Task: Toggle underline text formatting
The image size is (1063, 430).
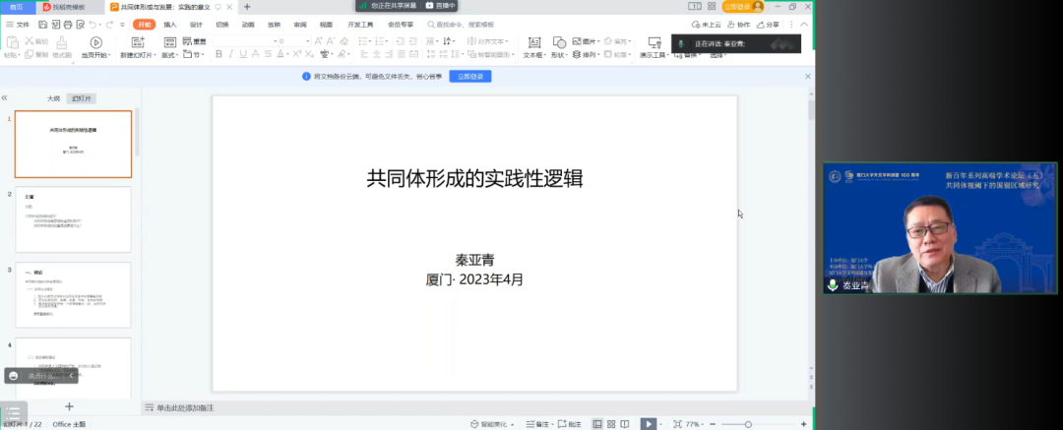Action: click(x=243, y=54)
